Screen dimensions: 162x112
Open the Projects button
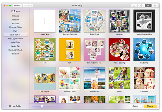coord(17,5)
